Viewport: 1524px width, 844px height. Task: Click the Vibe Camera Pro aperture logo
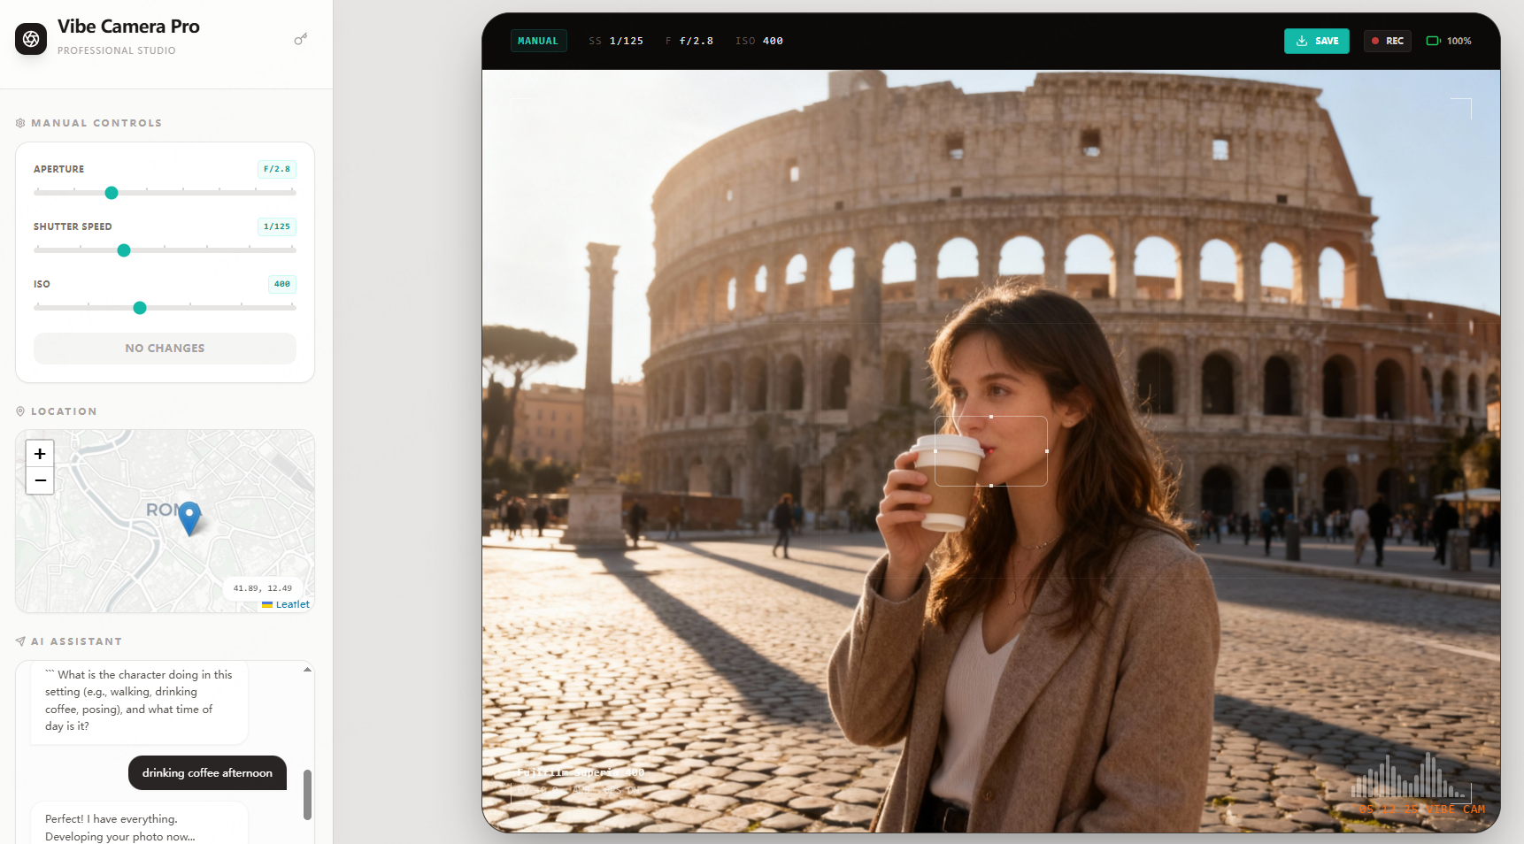point(31,39)
